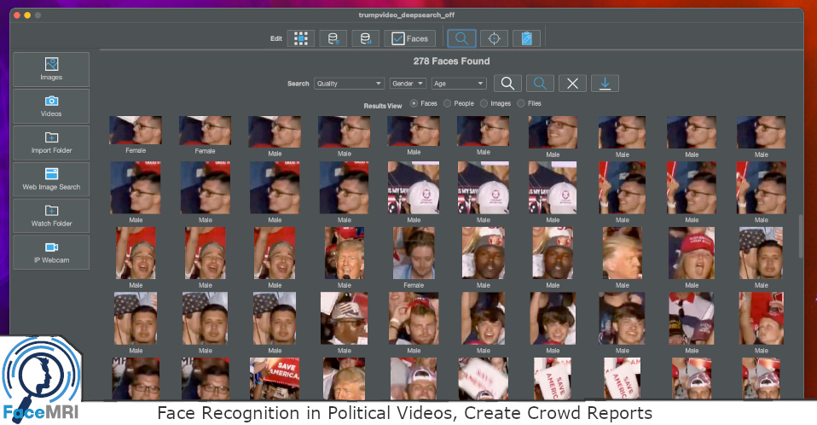This screenshot has width=817, height=425.
Task: Select the Files results view option
Action: pyautogui.click(x=521, y=104)
